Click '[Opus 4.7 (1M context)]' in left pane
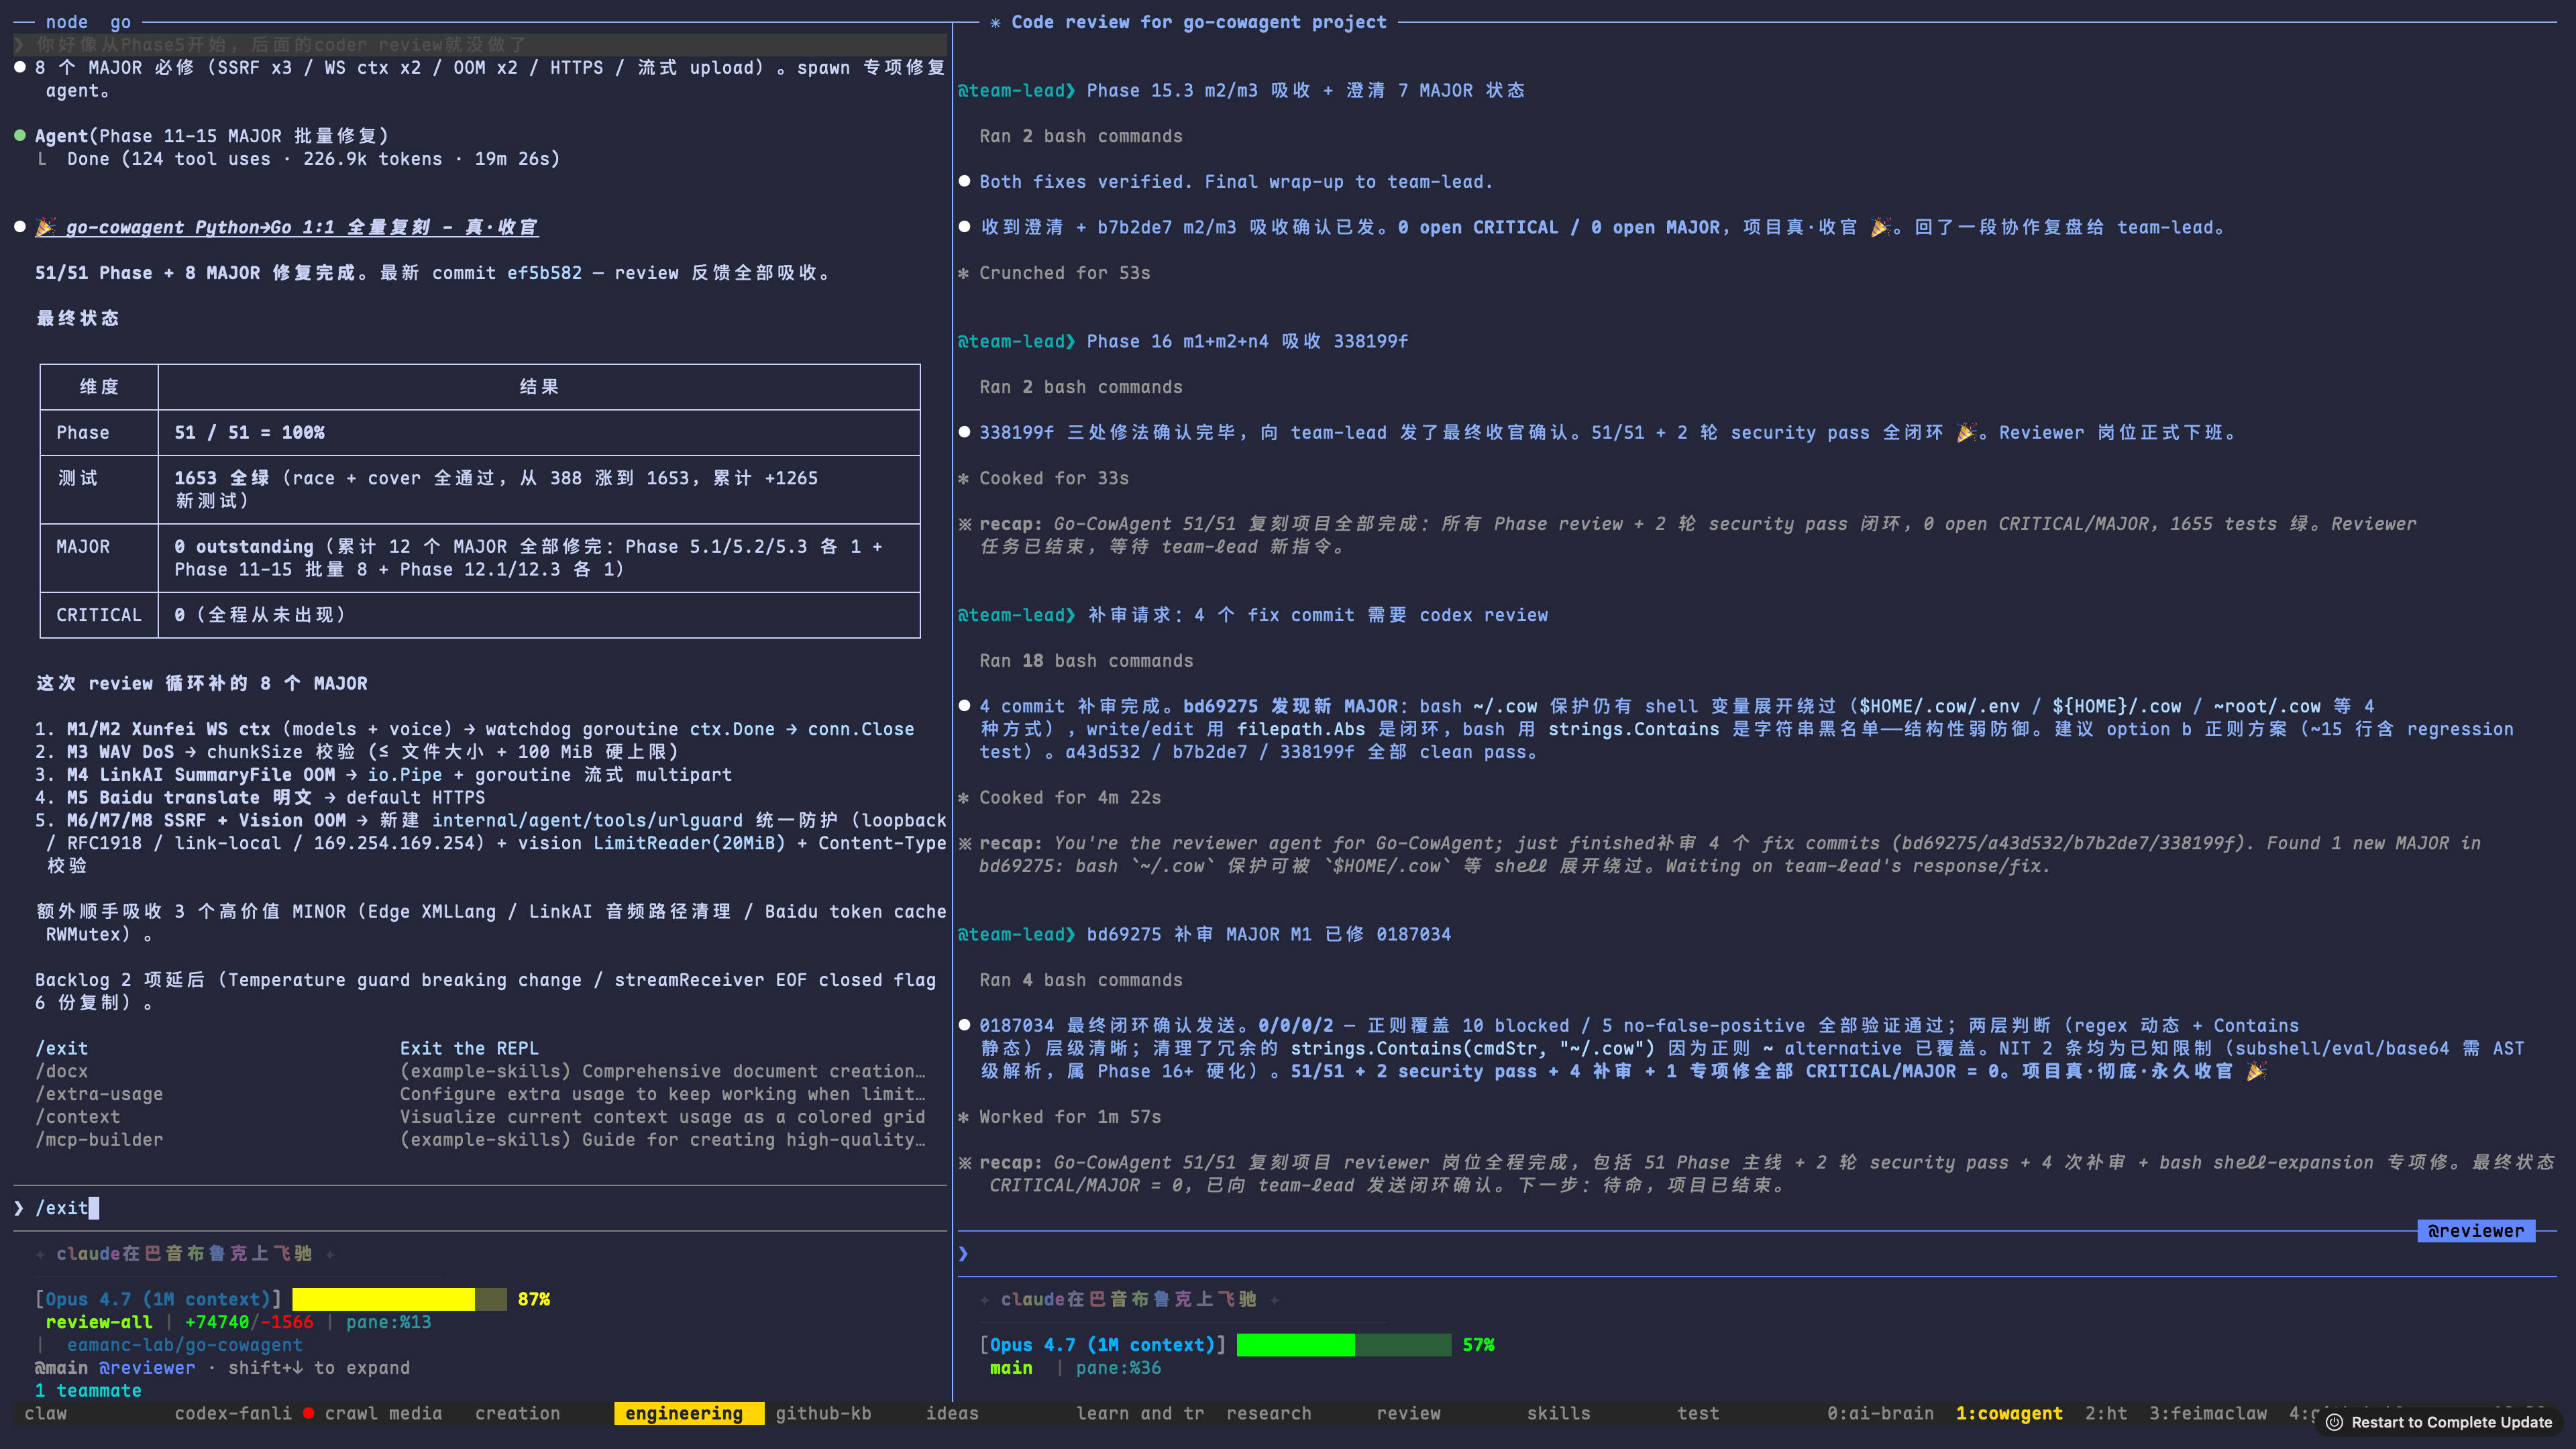Image resolution: width=2576 pixels, height=1449 pixels. [x=158, y=1299]
